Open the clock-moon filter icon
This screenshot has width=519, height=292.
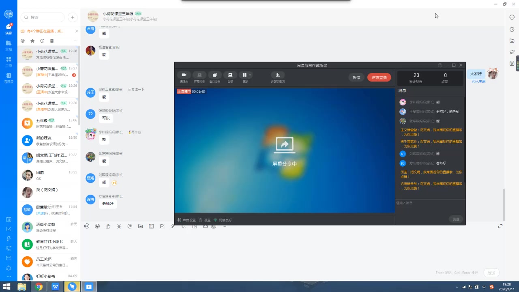(x=42, y=41)
